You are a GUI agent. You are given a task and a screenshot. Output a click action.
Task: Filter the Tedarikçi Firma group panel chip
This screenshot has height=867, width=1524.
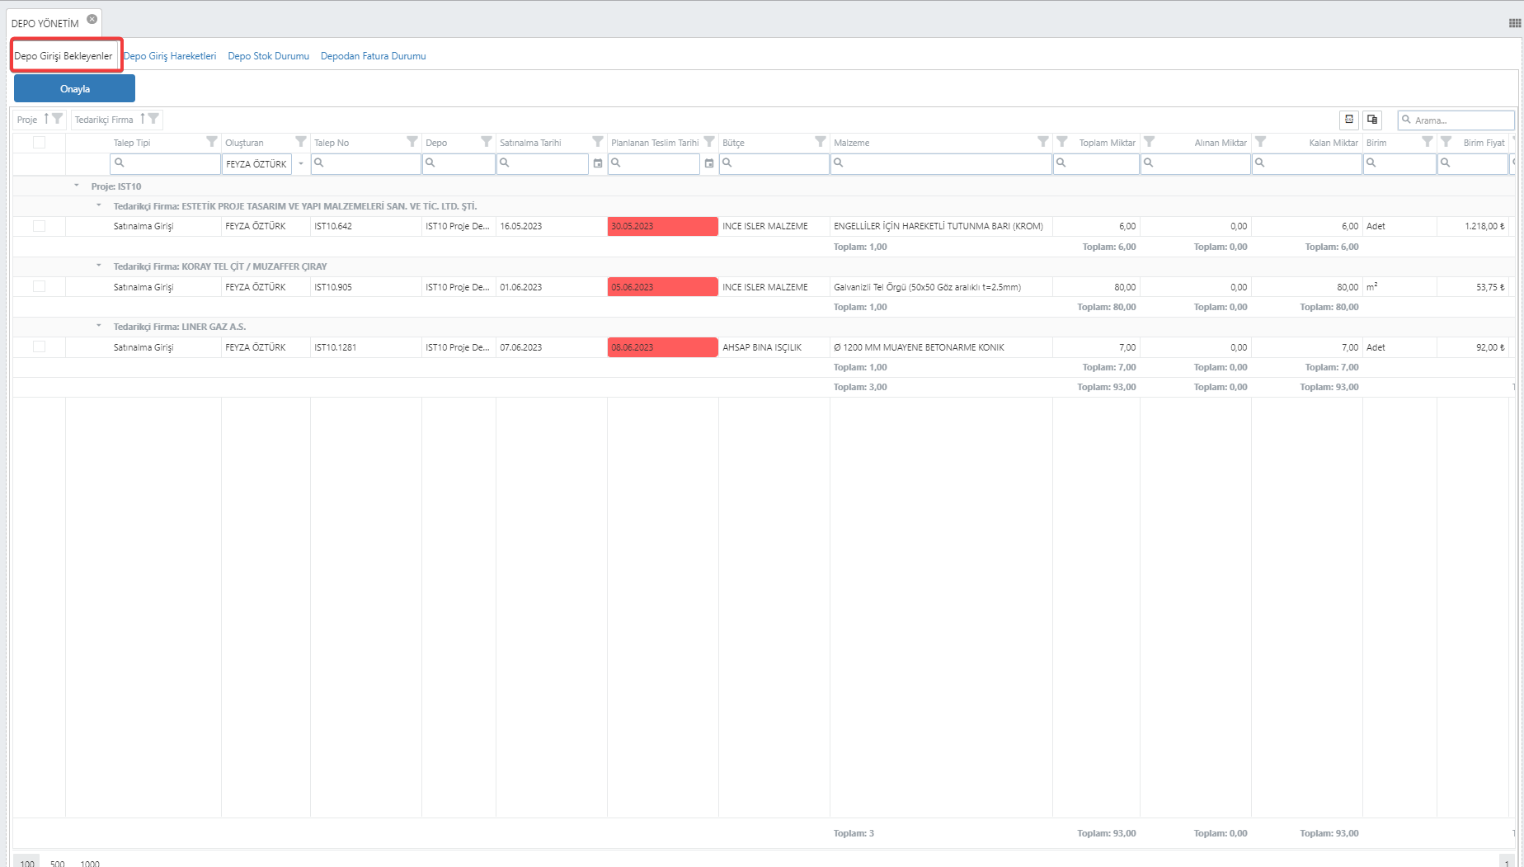(x=153, y=119)
